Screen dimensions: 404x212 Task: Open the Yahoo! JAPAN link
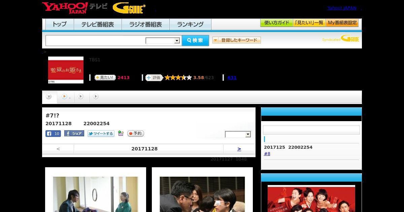click(342, 8)
